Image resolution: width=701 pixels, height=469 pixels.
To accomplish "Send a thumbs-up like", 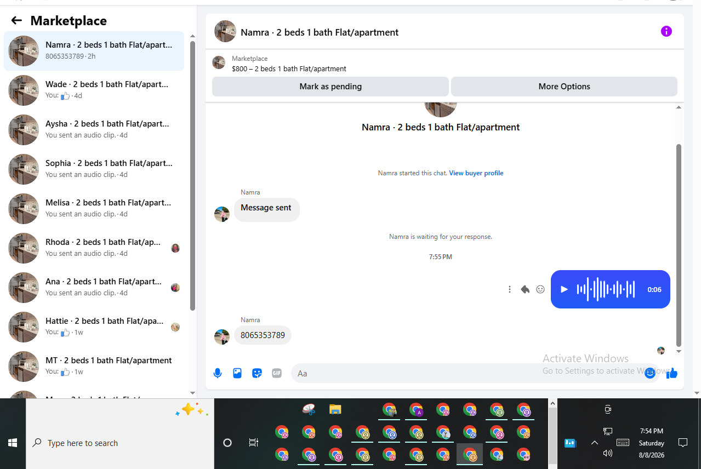I will coord(672,373).
